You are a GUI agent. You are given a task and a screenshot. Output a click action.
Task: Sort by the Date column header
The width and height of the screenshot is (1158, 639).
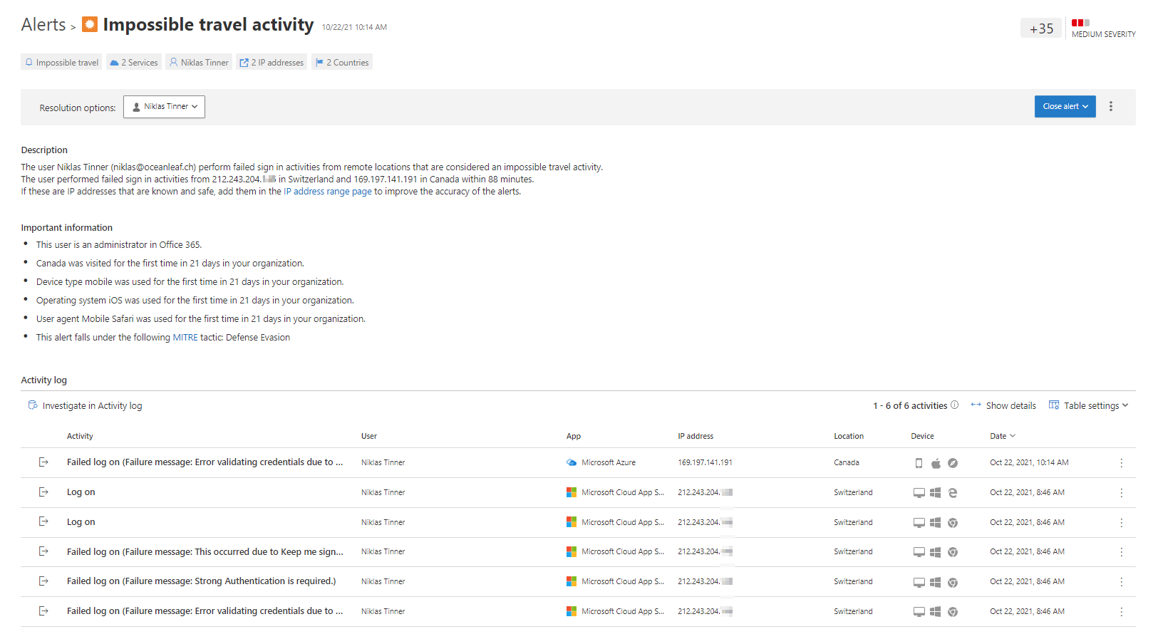1002,436
